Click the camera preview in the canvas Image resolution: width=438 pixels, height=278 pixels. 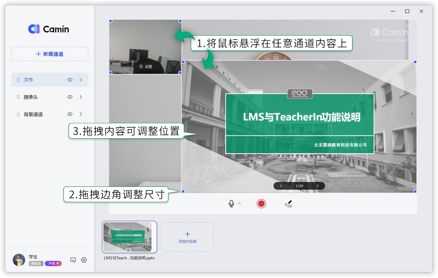(x=145, y=47)
